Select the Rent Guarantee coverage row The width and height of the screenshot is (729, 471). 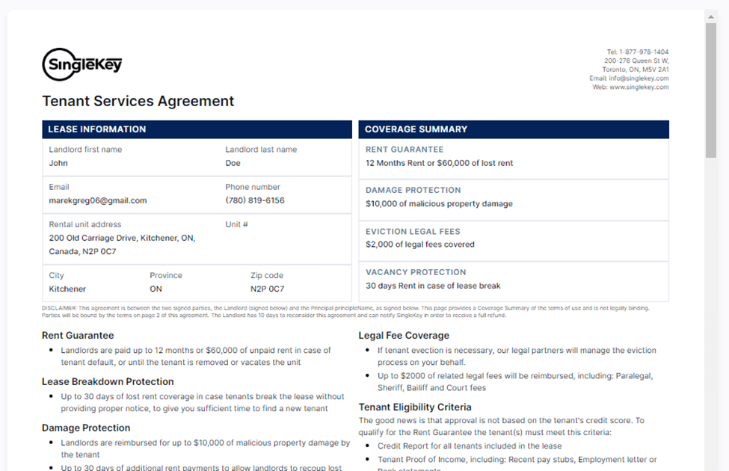coord(514,156)
